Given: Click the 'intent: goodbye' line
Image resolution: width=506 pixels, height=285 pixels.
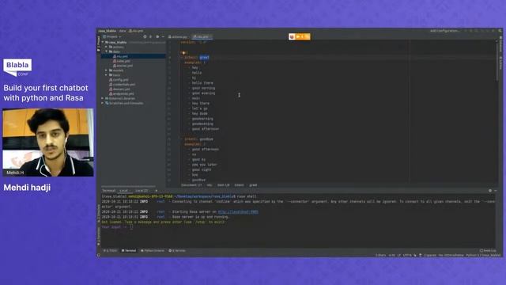Looking at the screenshot, I should click(198, 139).
